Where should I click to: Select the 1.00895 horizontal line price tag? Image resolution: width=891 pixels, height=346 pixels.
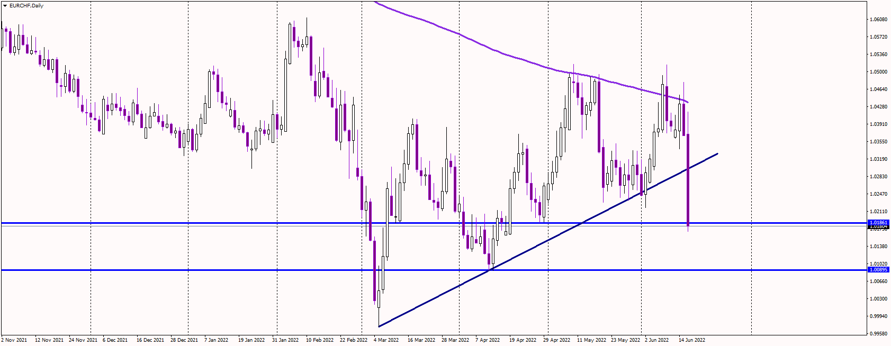coord(878,270)
